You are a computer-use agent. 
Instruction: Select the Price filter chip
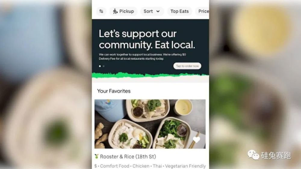click(202, 11)
